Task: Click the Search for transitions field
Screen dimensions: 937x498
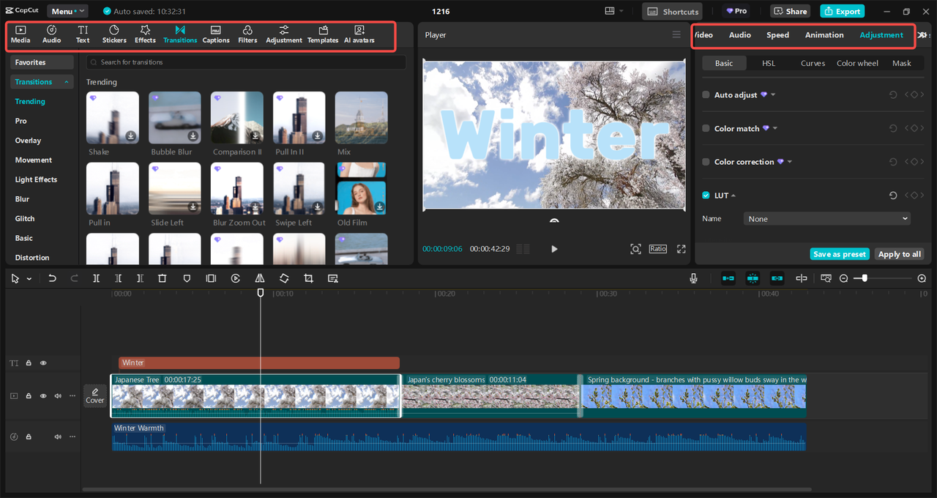Action: pos(246,62)
